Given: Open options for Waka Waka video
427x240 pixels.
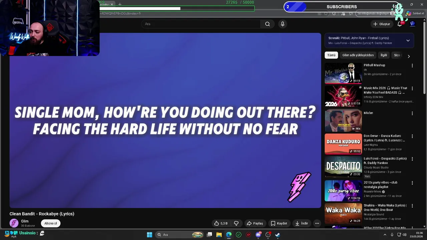Looking at the screenshot, I should click(412, 206).
